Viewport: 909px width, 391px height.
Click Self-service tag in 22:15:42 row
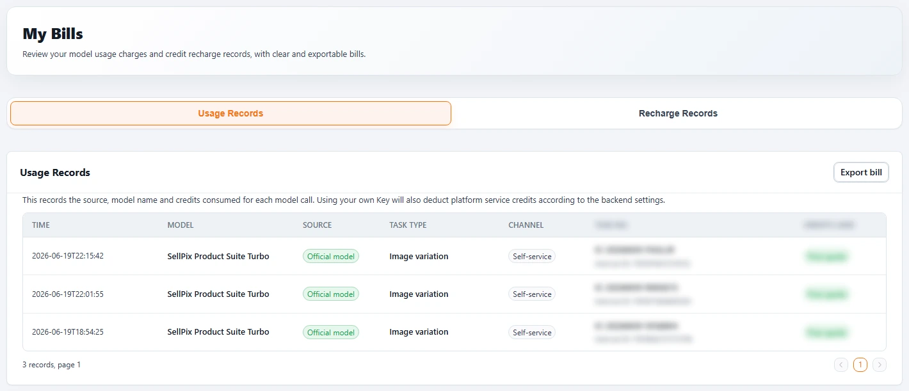click(x=532, y=256)
